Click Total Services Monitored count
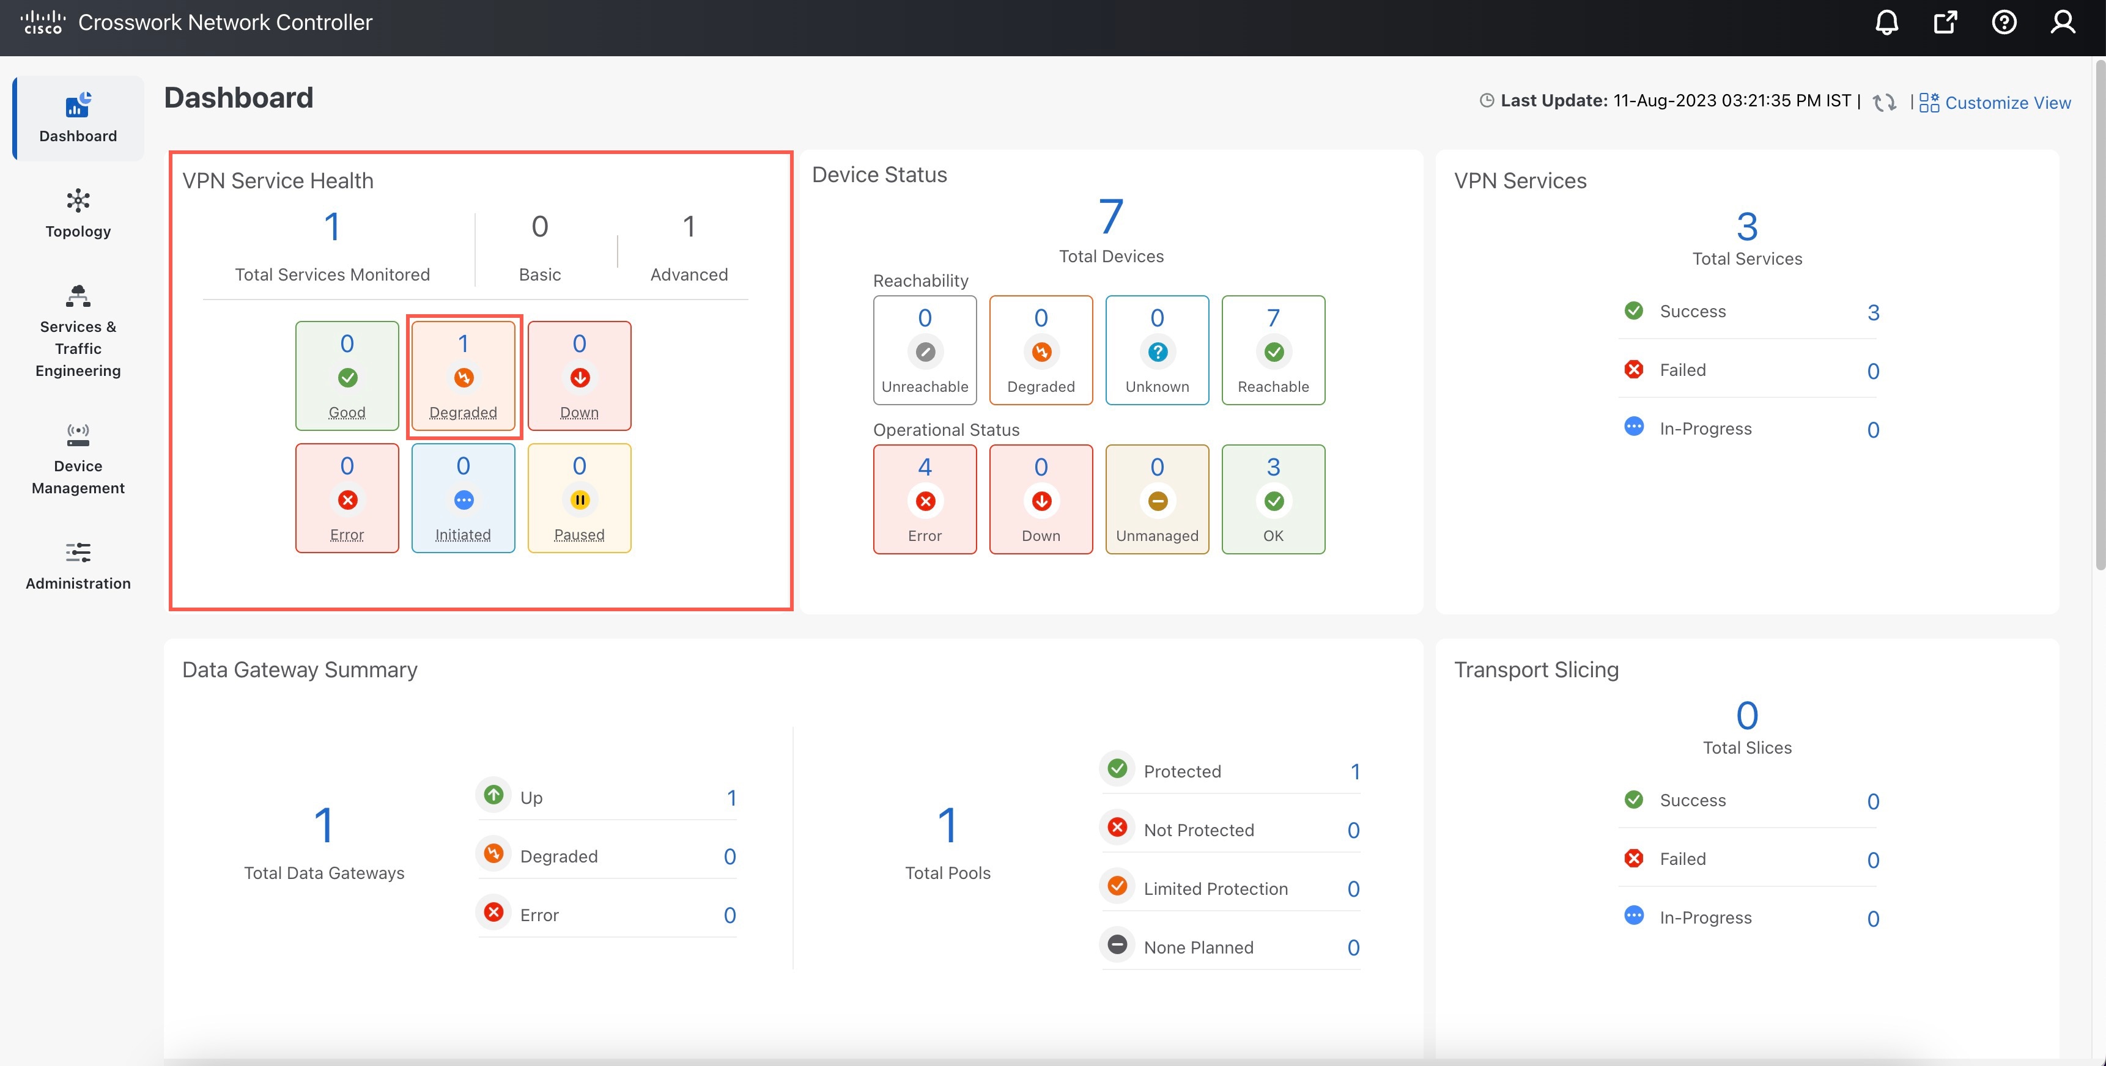The width and height of the screenshot is (2106, 1066). coord(332,227)
